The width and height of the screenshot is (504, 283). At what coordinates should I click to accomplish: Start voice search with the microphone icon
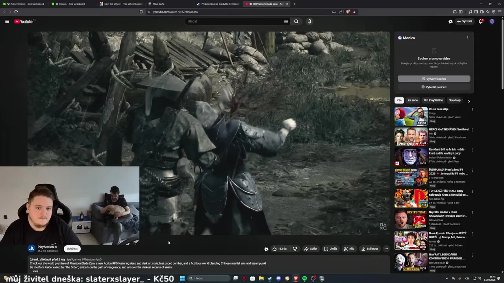pyautogui.click(x=309, y=21)
